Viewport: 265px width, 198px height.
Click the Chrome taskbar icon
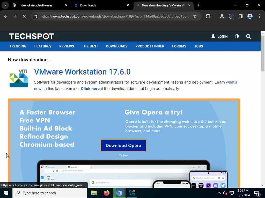click(119, 193)
